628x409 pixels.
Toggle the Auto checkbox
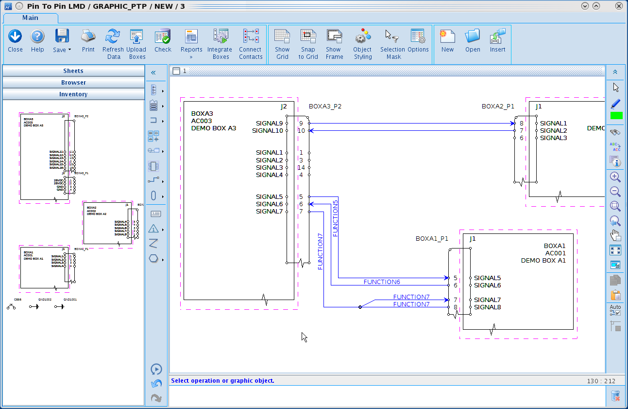[615, 310]
